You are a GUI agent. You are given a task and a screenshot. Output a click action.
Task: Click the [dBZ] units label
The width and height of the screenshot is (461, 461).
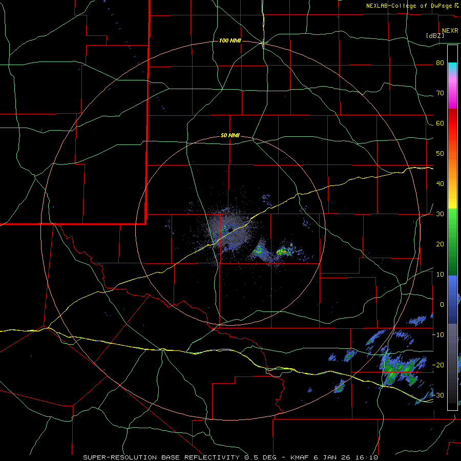pyautogui.click(x=435, y=36)
